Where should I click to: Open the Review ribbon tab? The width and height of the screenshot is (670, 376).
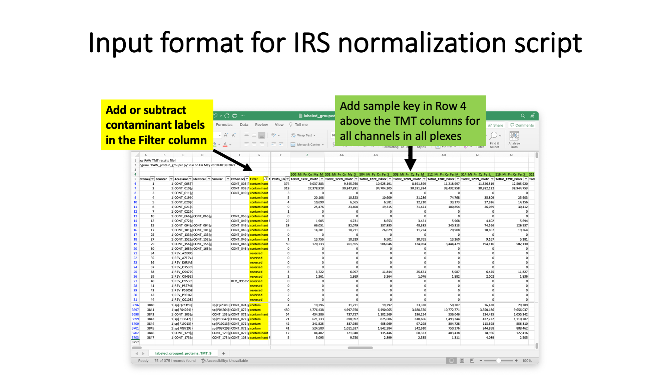tap(262, 125)
